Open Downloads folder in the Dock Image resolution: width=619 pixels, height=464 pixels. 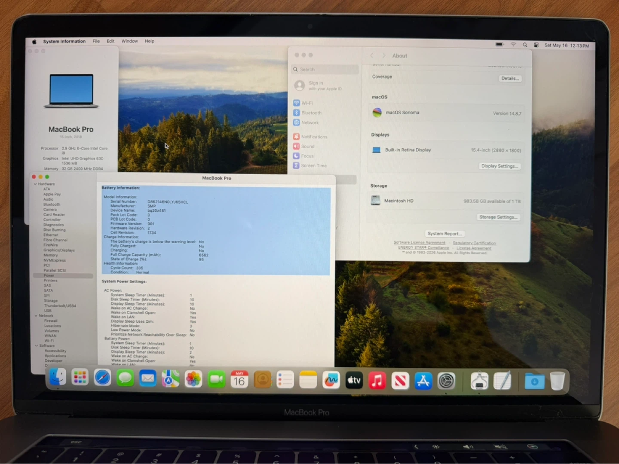(534, 381)
